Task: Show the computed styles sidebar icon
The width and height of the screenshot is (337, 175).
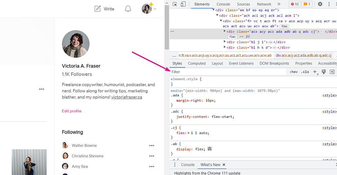Action: click(332, 72)
